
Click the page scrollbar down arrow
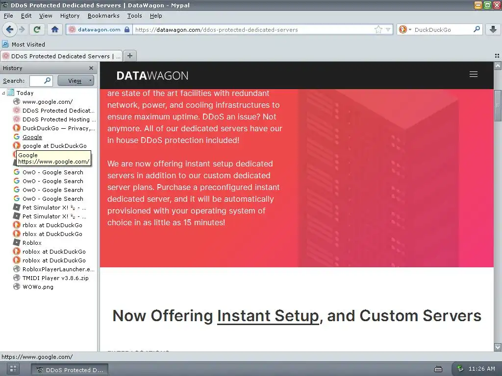(498, 347)
